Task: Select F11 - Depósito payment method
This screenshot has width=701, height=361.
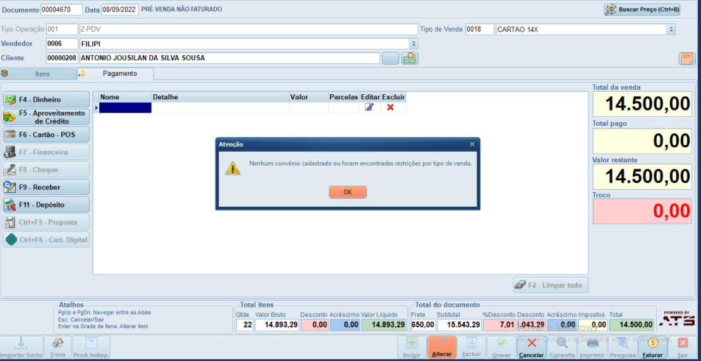Action: click(x=47, y=205)
